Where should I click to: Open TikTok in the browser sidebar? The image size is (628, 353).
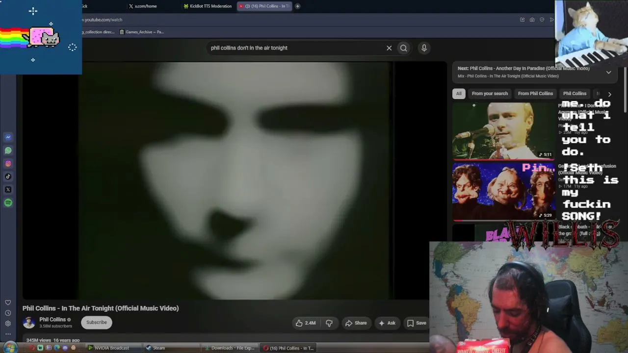point(8,176)
